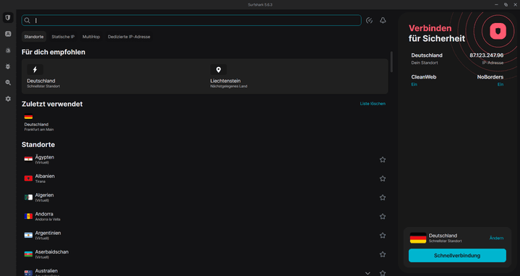Switch to Standorte tab

34,37
